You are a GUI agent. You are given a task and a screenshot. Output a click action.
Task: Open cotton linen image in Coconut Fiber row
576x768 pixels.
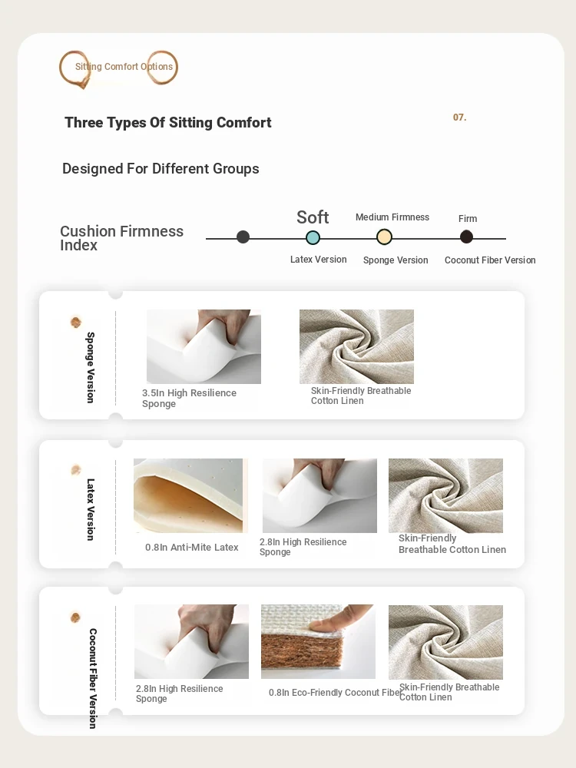(445, 641)
